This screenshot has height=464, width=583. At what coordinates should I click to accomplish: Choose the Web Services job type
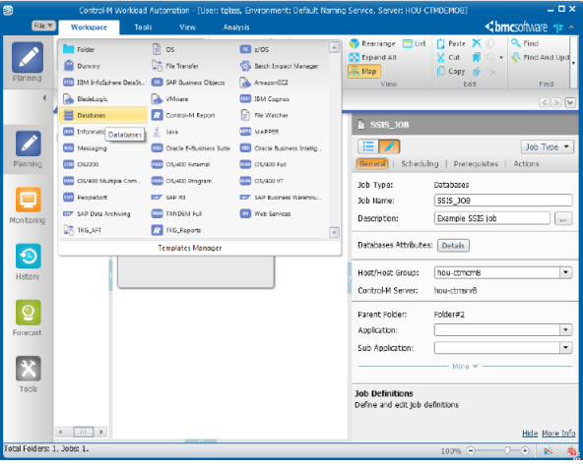click(x=266, y=213)
